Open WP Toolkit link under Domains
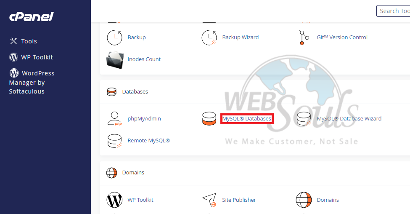Image resolution: width=410 pixels, height=214 pixels. 140,200
